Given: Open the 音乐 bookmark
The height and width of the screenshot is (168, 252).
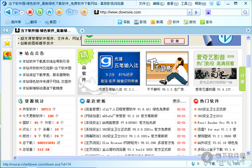Looking at the screenshot, I should [x=206, y=22].
